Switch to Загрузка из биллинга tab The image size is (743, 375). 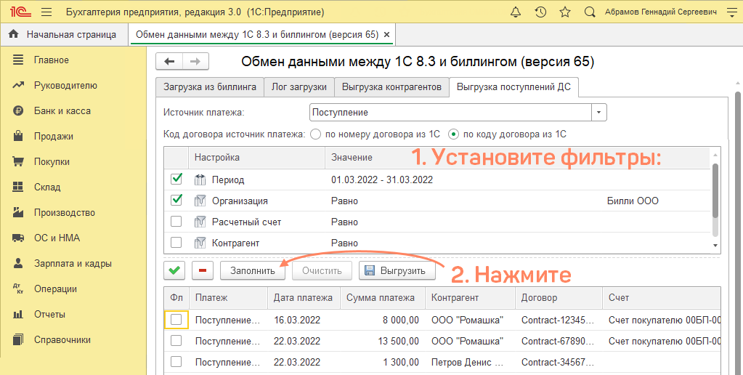210,87
